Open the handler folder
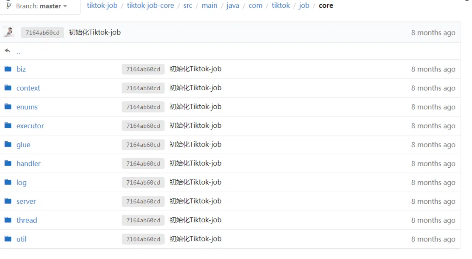The height and width of the screenshot is (259, 472). coord(29,163)
